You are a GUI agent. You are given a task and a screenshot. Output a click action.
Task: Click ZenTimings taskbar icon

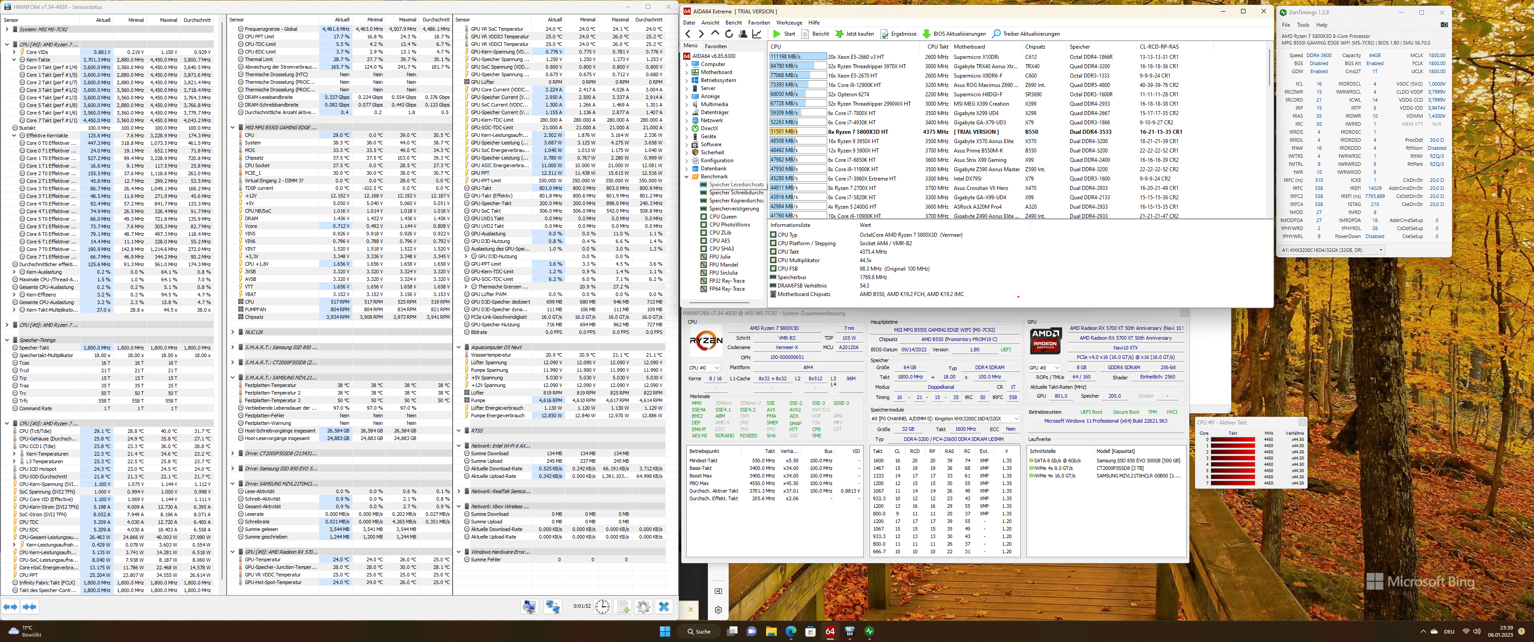[x=870, y=631]
